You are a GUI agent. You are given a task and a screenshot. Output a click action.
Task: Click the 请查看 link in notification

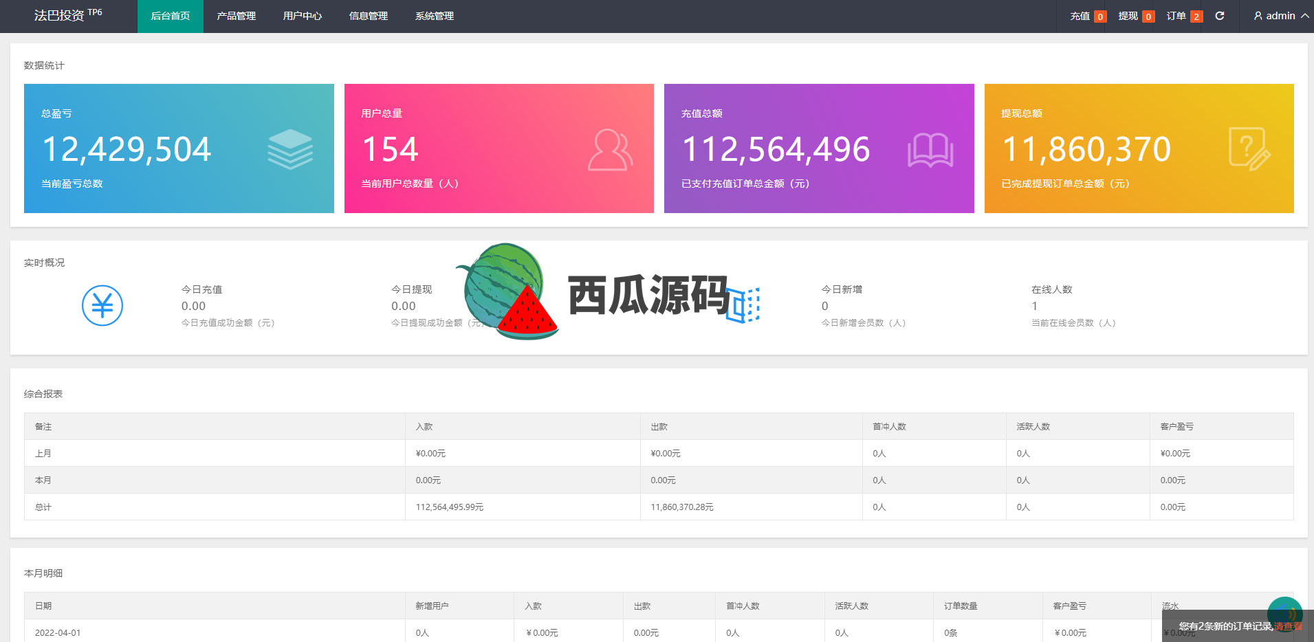[1288, 626]
